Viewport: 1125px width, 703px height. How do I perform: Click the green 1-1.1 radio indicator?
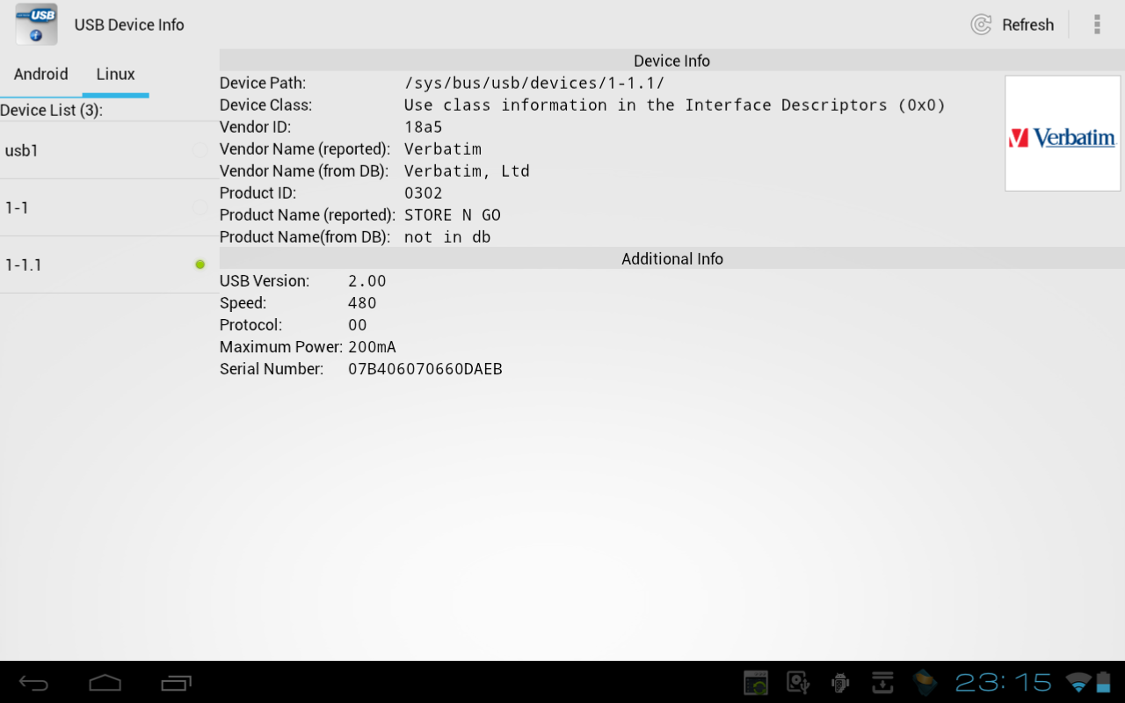[200, 265]
